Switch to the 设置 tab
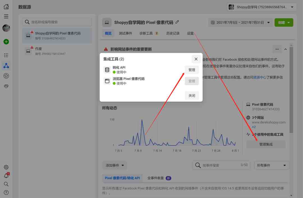Screen dimensions: 303x198 coord(190,33)
